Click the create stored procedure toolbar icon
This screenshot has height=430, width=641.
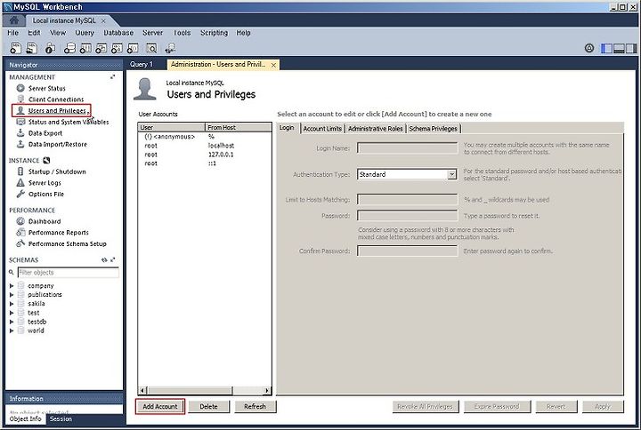pos(117,48)
